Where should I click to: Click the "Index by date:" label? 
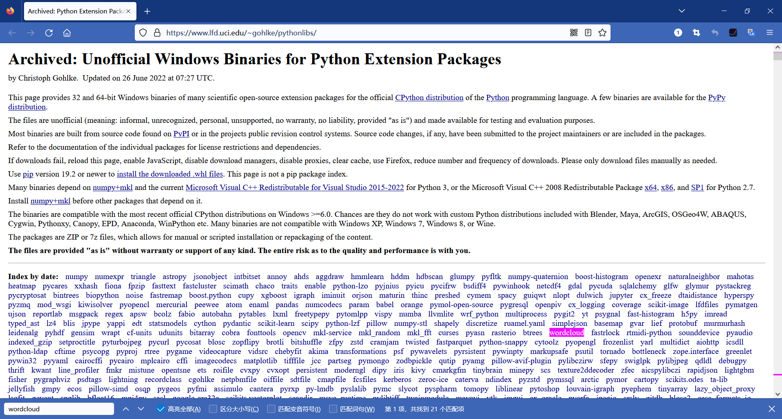pos(33,277)
